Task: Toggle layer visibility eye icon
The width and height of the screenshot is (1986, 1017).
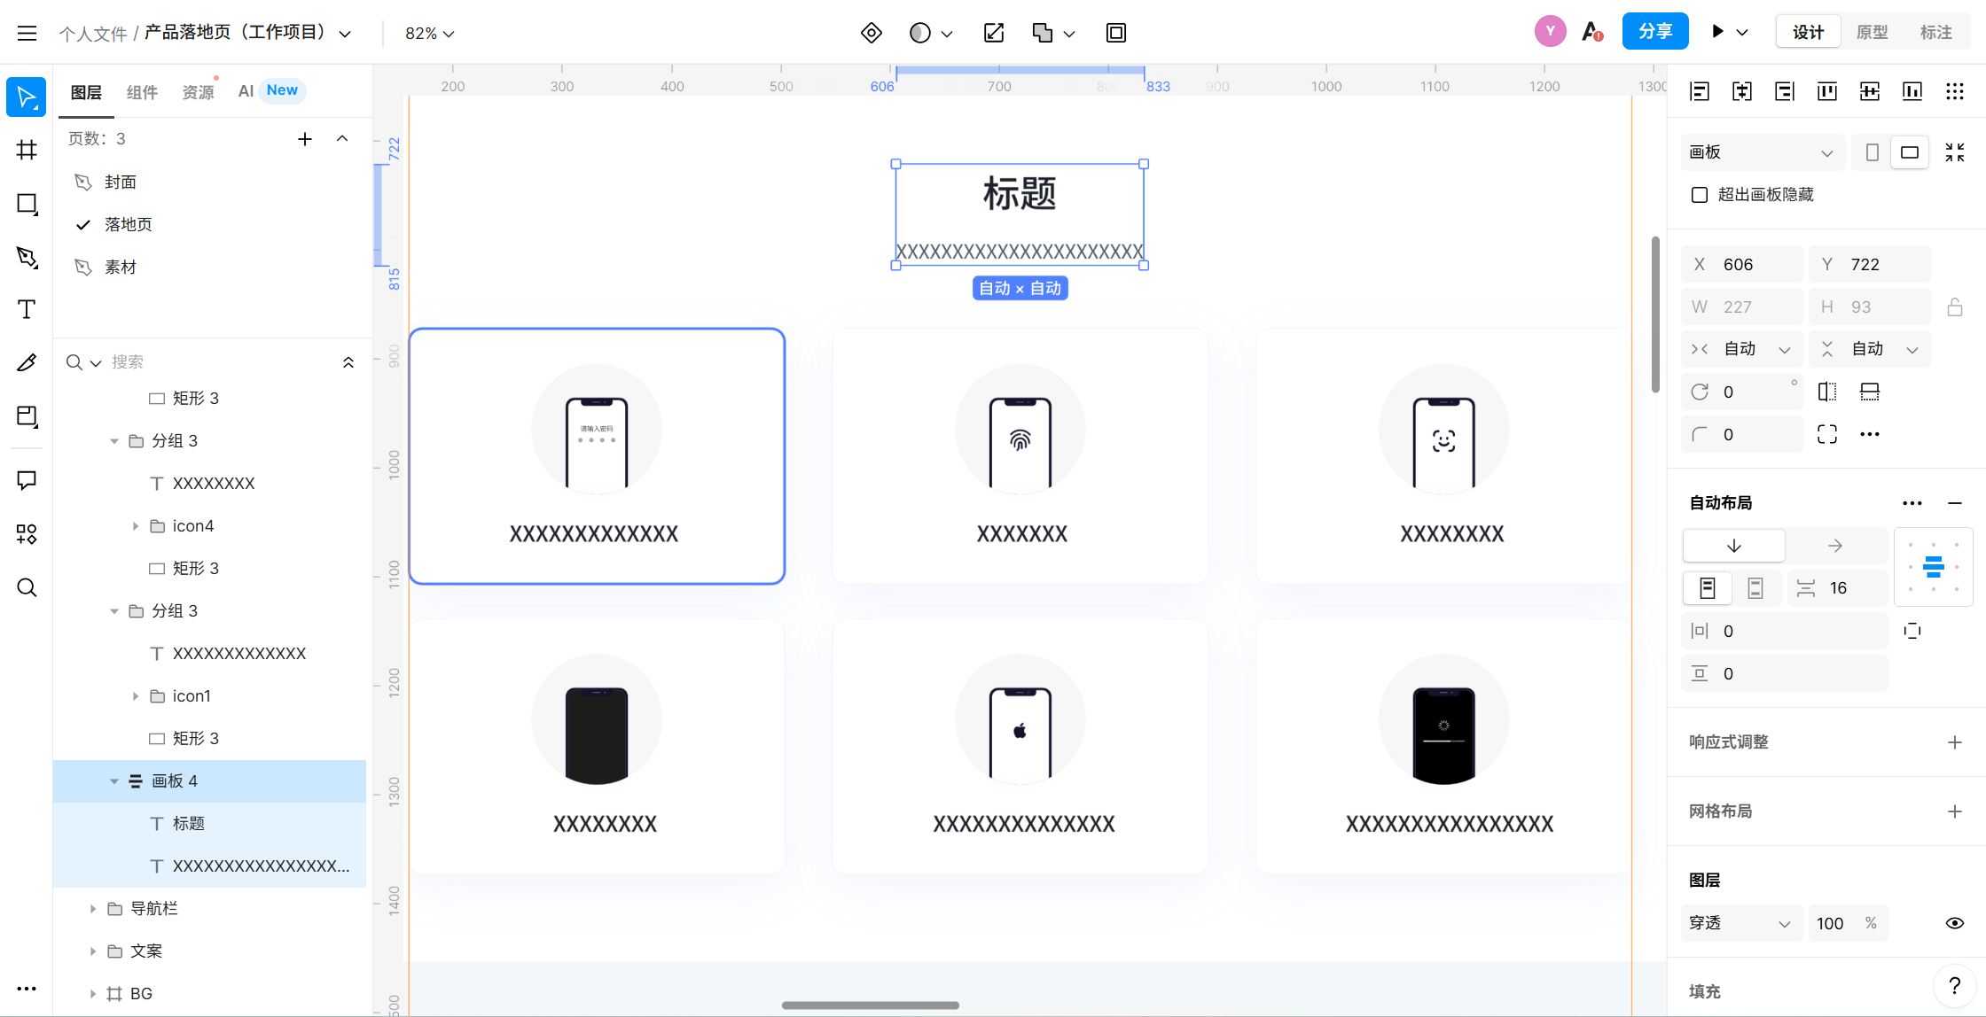Action: (x=1954, y=923)
